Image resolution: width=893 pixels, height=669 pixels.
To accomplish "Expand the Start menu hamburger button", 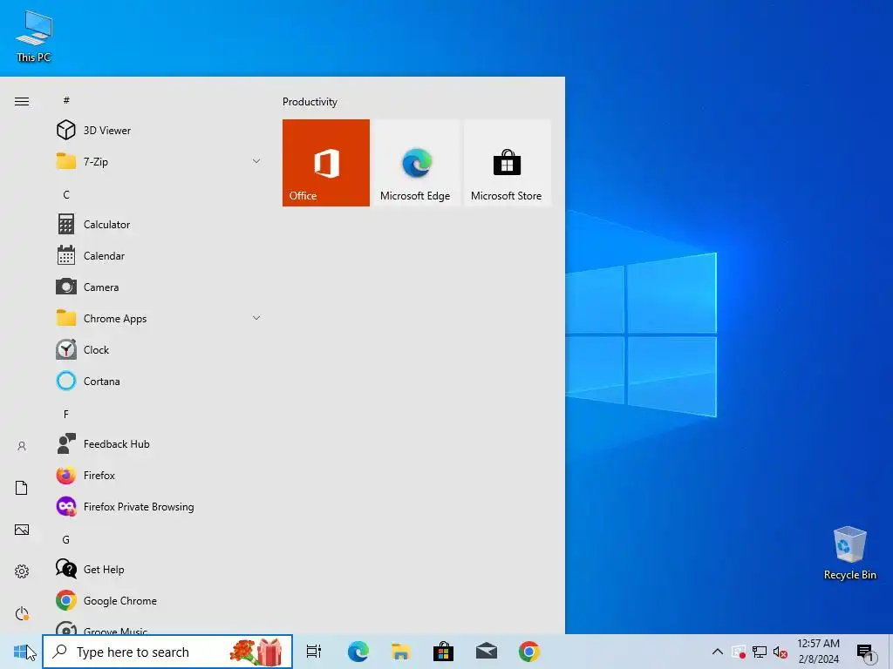I will [x=22, y=101].
